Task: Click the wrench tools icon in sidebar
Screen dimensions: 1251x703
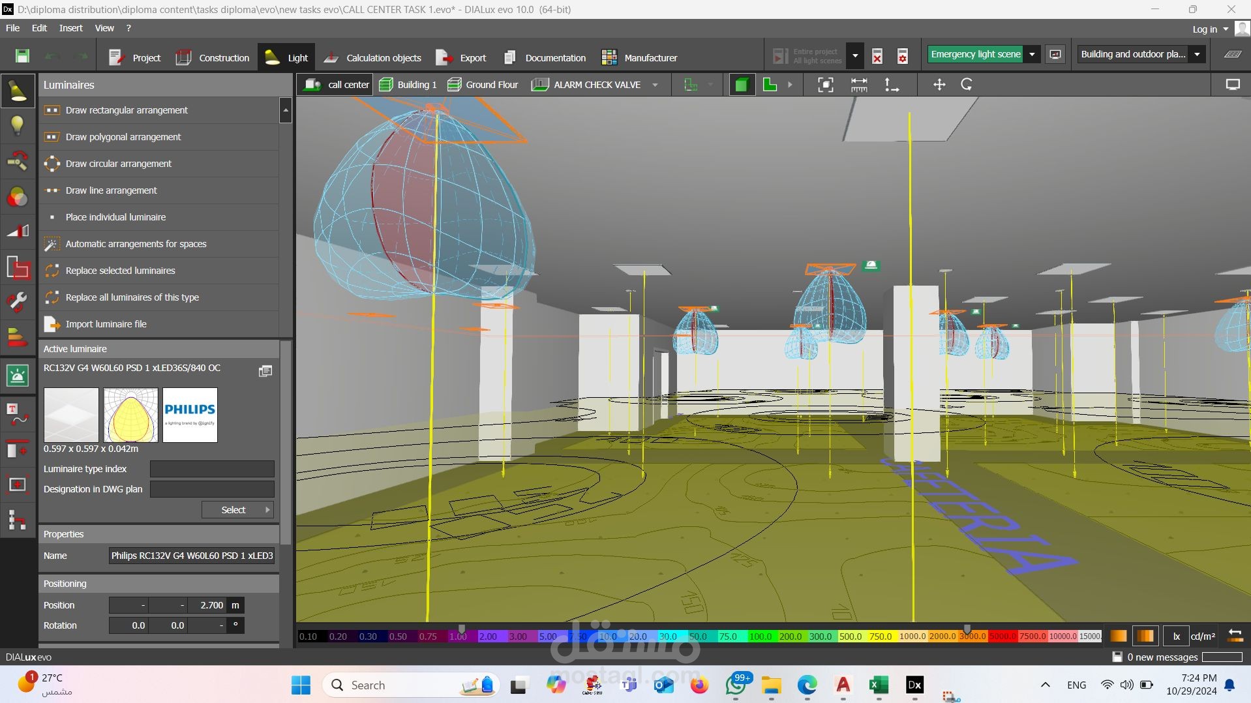Action: pos(17,302)
